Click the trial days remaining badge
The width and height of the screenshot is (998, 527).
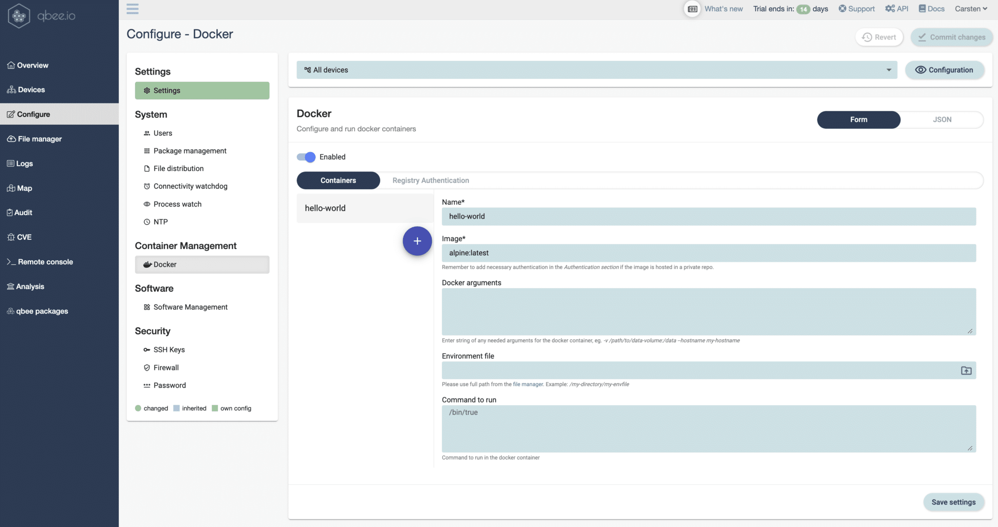click(803, 9)
